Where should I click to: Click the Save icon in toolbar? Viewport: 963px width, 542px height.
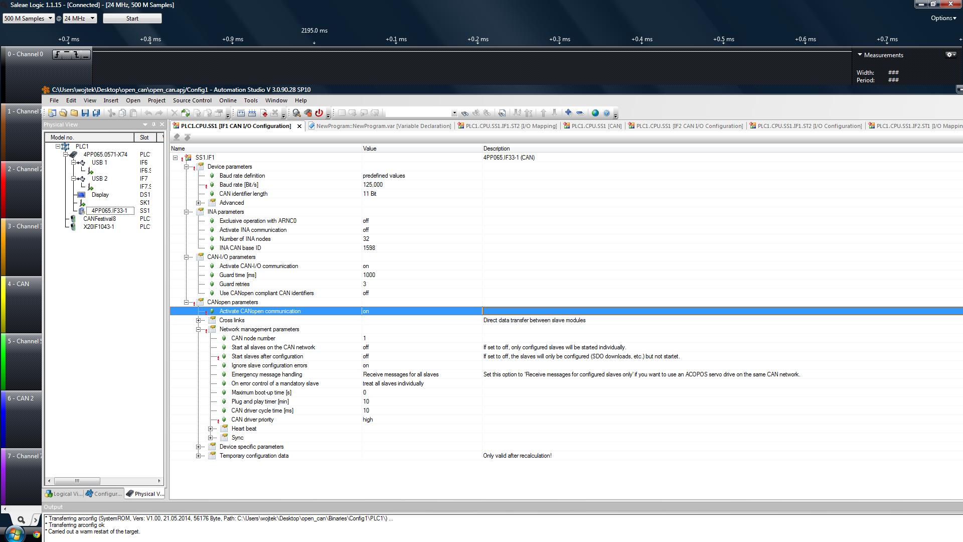(85, 113)
